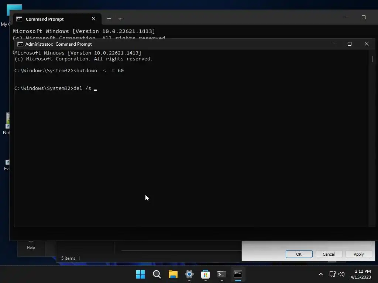Click the Administrator Command Prompt scrollbar thumb
378x283 pixels.
tap(372, 59)
